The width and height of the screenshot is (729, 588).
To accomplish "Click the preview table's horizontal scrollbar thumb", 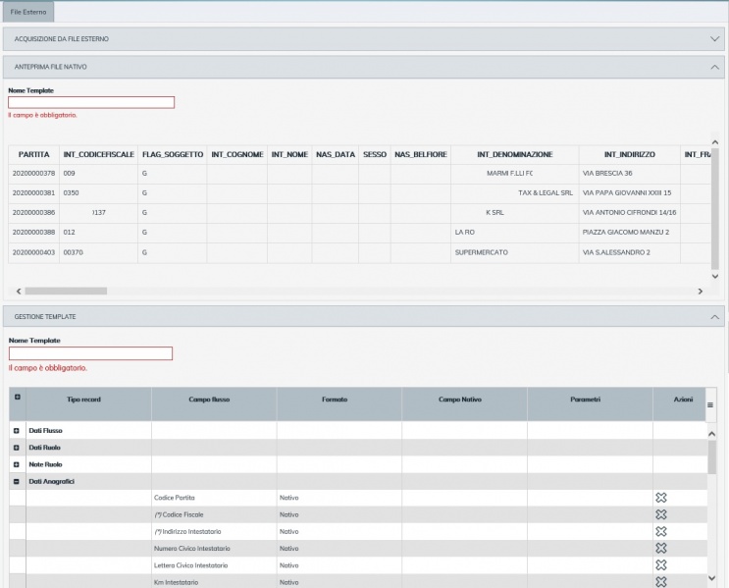I will [x=65, y=291].
